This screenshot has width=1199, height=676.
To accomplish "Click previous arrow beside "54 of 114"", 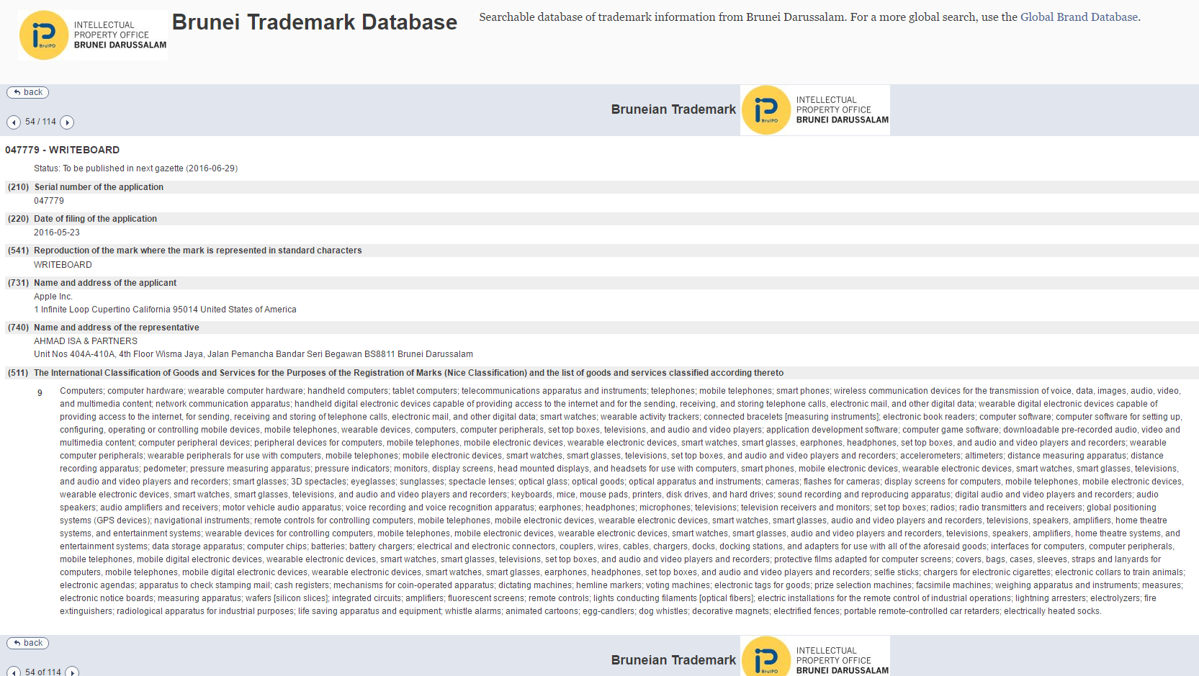I will pos(14,672).
